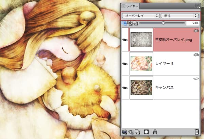
Task: Hide the 羊皮紙オーバレイ.png layer
Action: [x=125, y=40]
